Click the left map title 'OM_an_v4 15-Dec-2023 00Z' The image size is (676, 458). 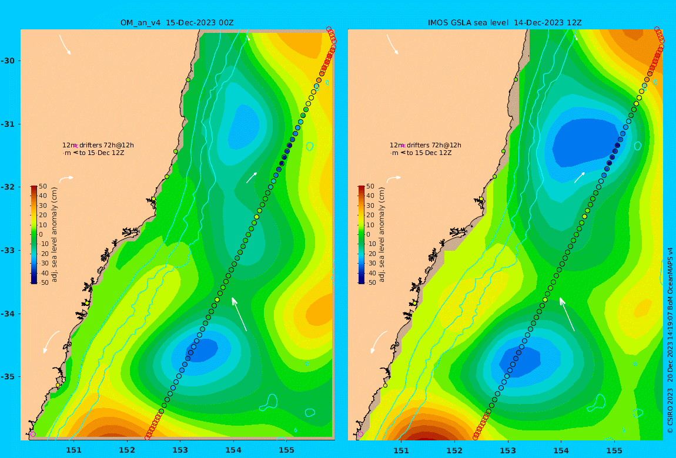[x=177, y=22]
